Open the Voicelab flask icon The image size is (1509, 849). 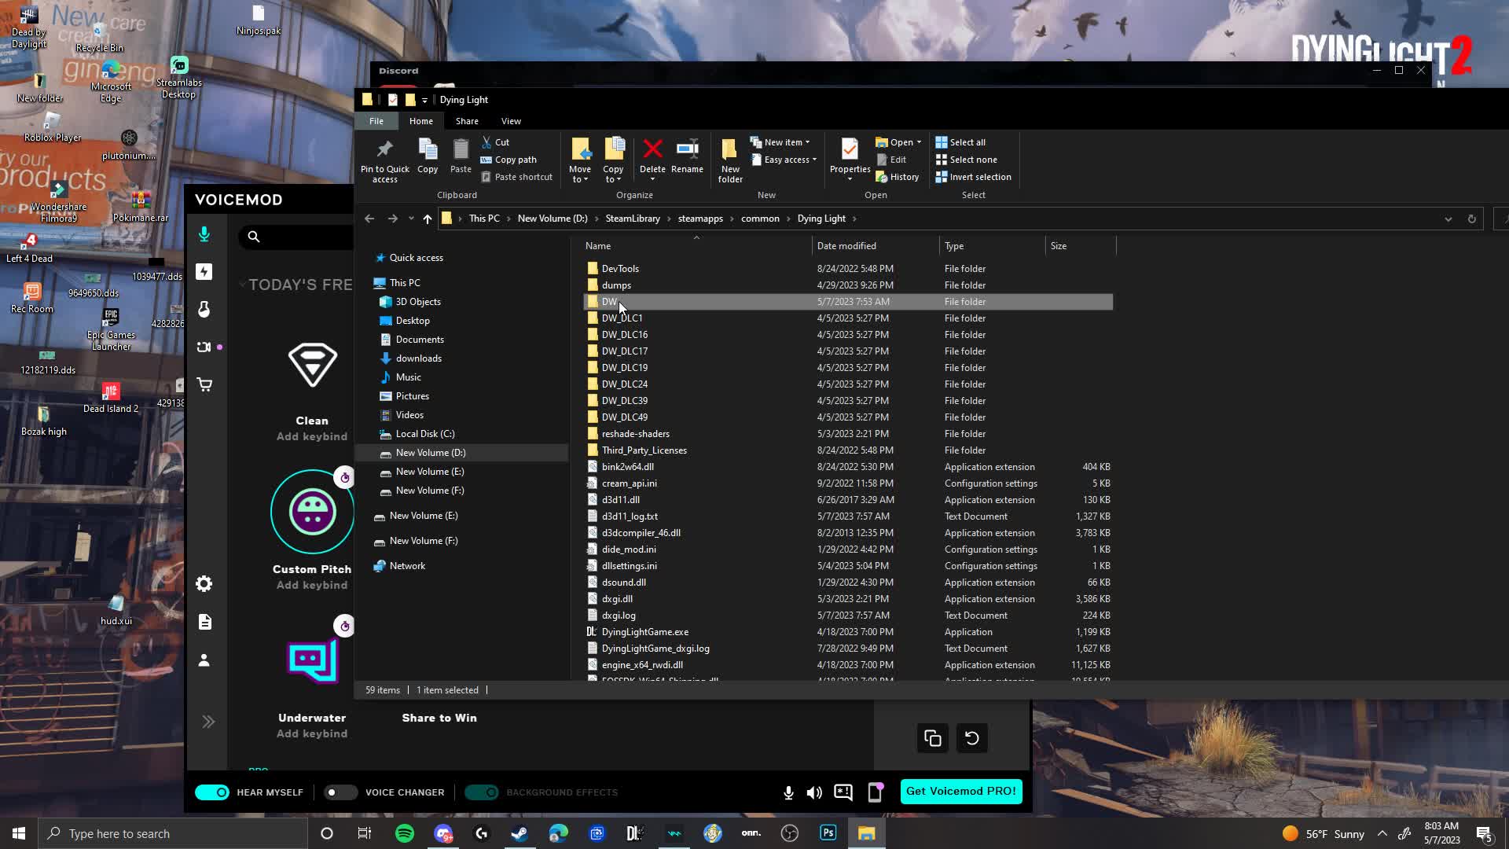205,310
